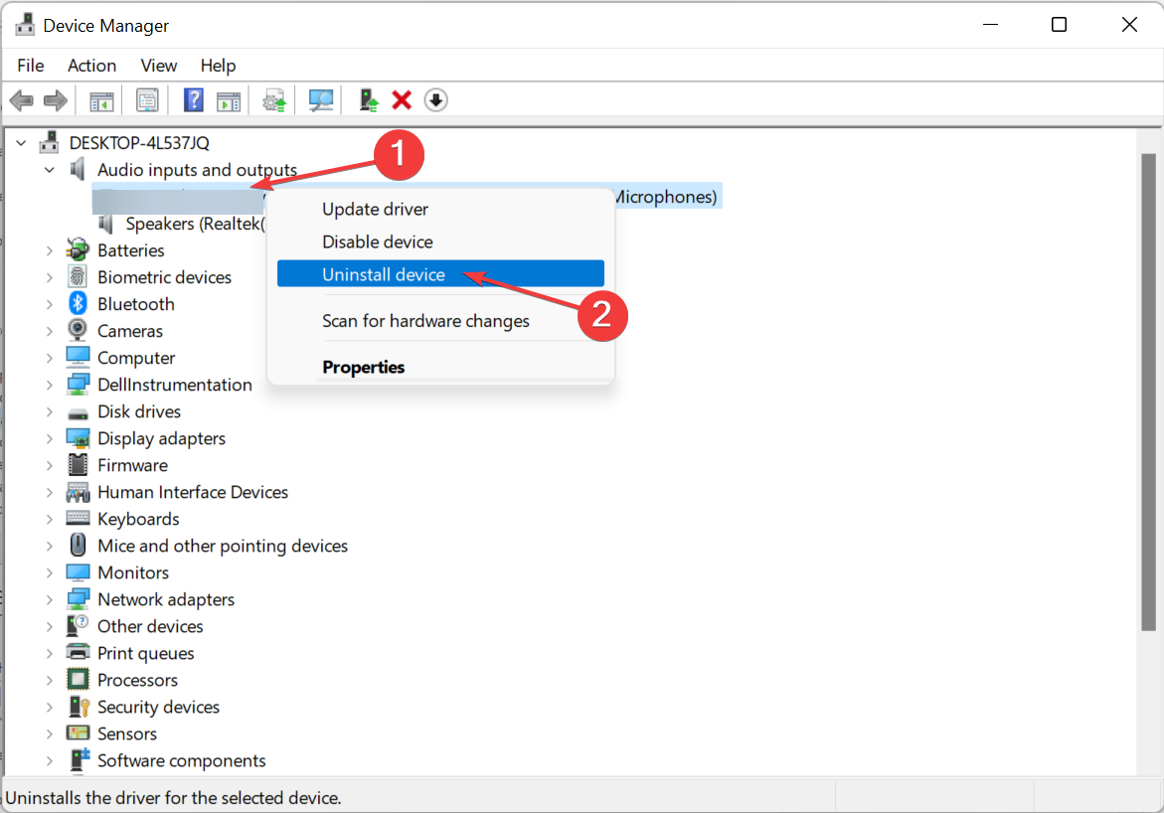This screenshot has width=1164, height=813.
Task: Click the Bluetooth category icon
Action: 78,304
